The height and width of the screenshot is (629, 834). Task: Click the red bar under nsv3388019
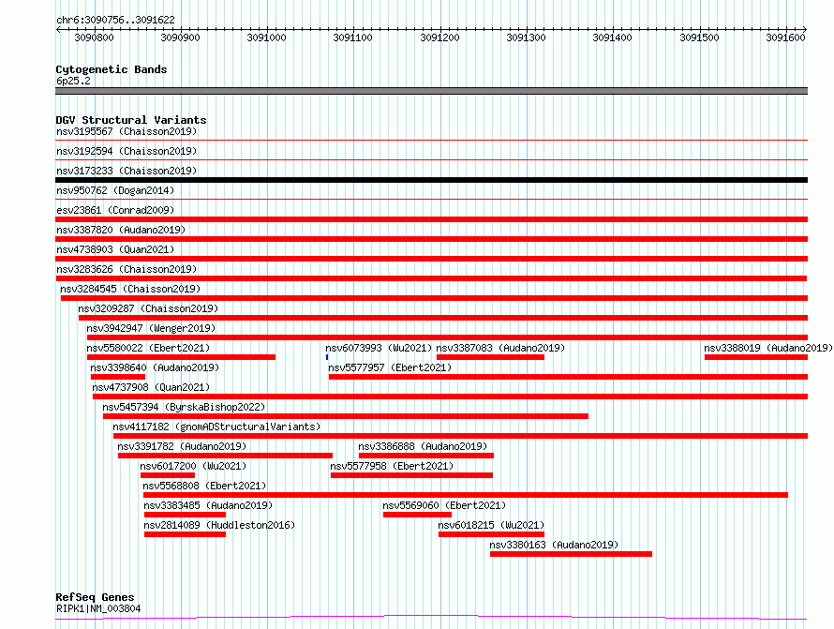(756, 357)
